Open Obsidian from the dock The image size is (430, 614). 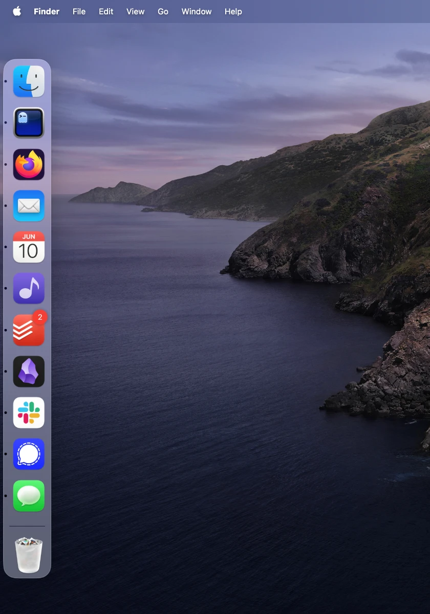coord(29,371)
